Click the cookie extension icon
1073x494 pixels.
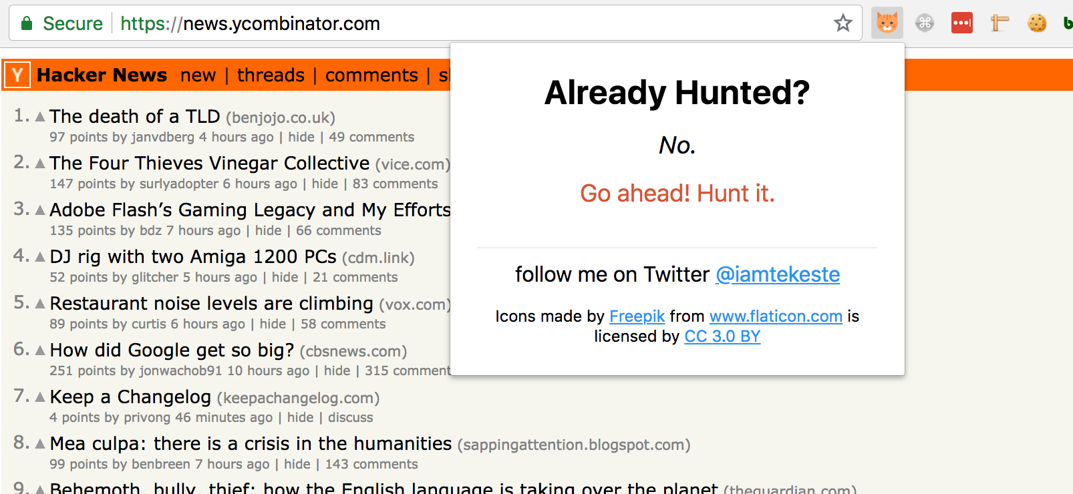click(x=1037, y=23)
